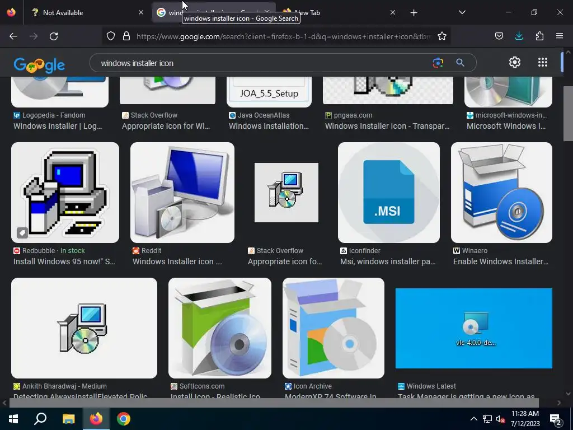The height and width of the screenshot is (430, 573).
Task: Click the horizontal scrollbar at bottom
Action: coord(274,403)
